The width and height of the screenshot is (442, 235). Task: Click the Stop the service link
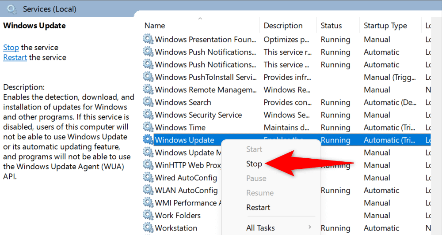(x=11, y=48)
